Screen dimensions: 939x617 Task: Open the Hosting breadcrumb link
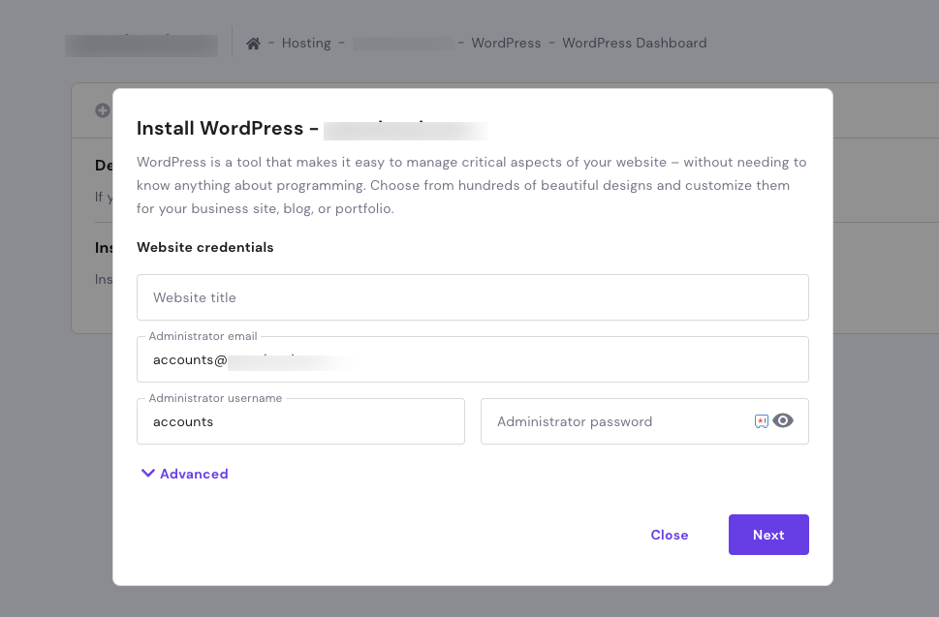[306, 43]
